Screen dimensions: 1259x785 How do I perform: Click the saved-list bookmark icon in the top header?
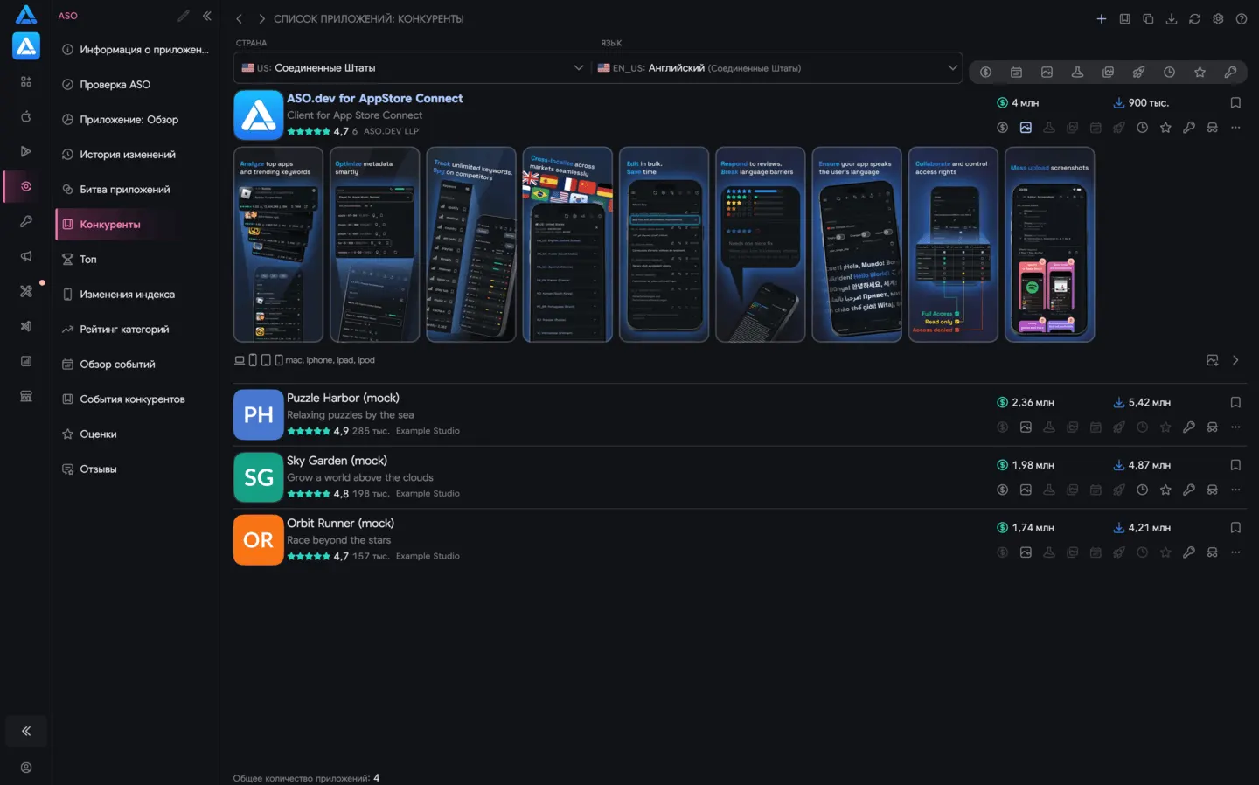click(x=1125, y=18)
